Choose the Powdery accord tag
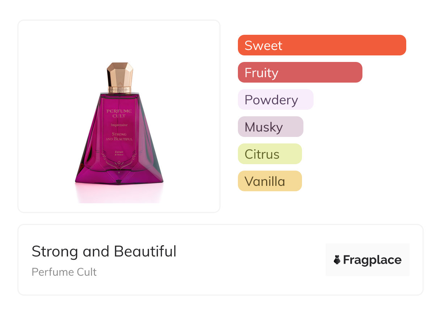 click(275, 100)
